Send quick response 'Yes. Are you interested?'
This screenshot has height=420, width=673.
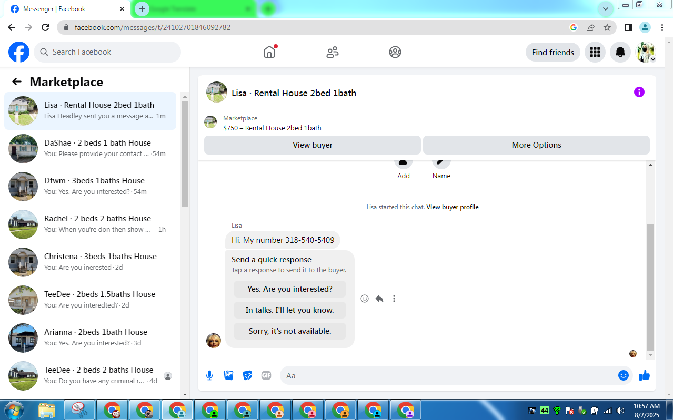pyautogui.click(x=290, y=289)
